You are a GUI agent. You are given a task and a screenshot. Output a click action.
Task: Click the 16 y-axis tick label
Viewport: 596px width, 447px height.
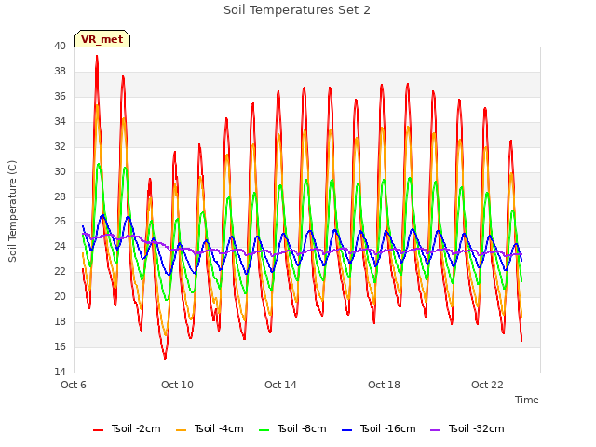pyautogui.click(x=60, y=346)
